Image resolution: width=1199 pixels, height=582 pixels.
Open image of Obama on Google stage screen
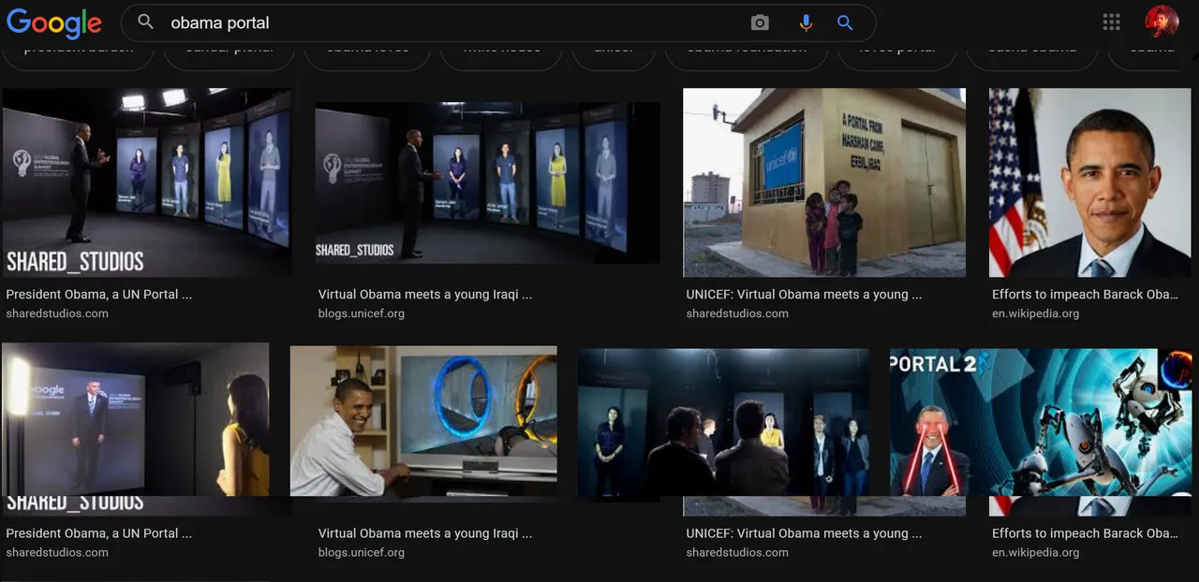(135, 419)
